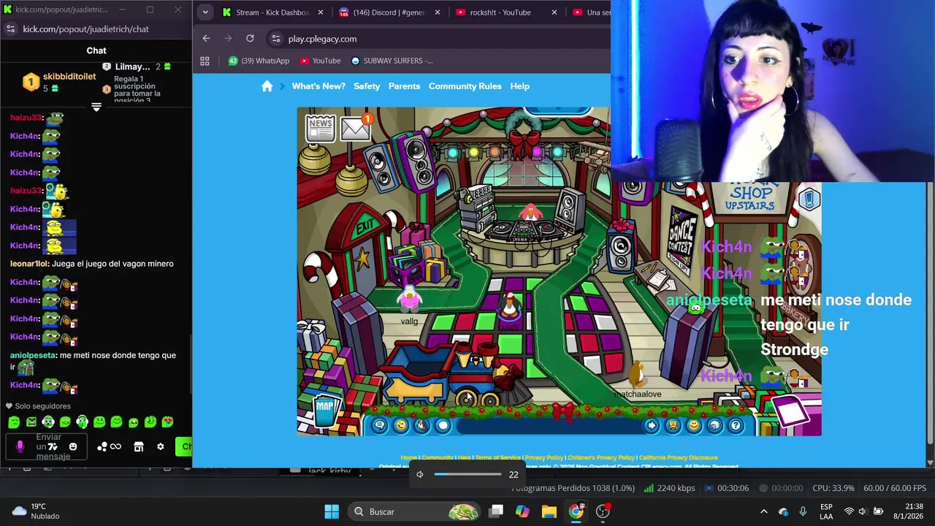Open the igloo button in game toolbar
This screenshot has height=526, width=935.
[x=714, y=425]
